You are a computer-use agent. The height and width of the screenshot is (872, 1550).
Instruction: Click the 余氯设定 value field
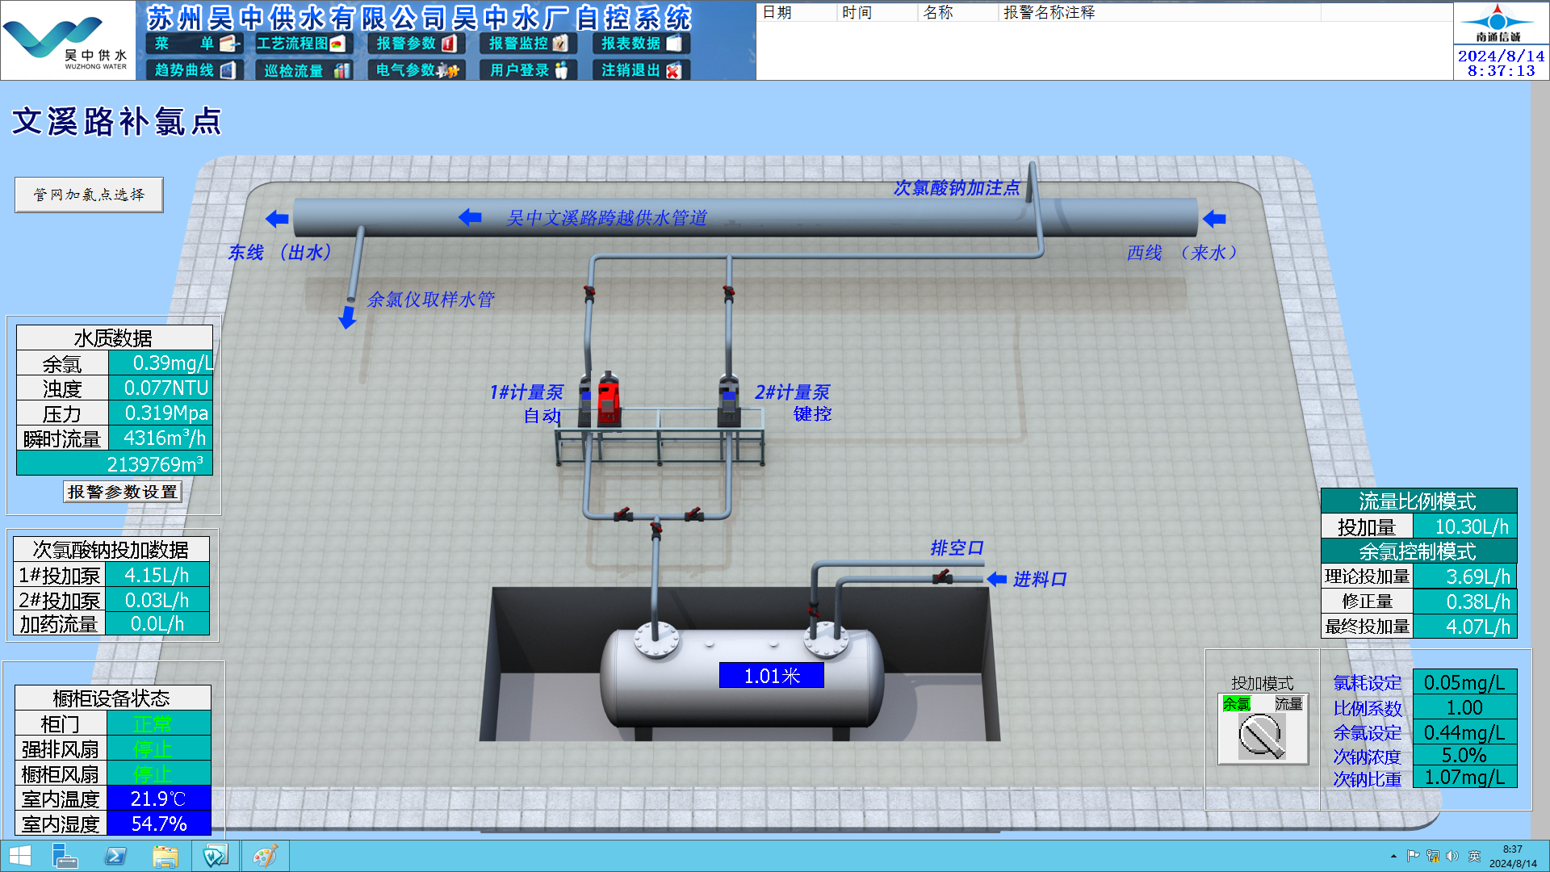[1464, 732]
